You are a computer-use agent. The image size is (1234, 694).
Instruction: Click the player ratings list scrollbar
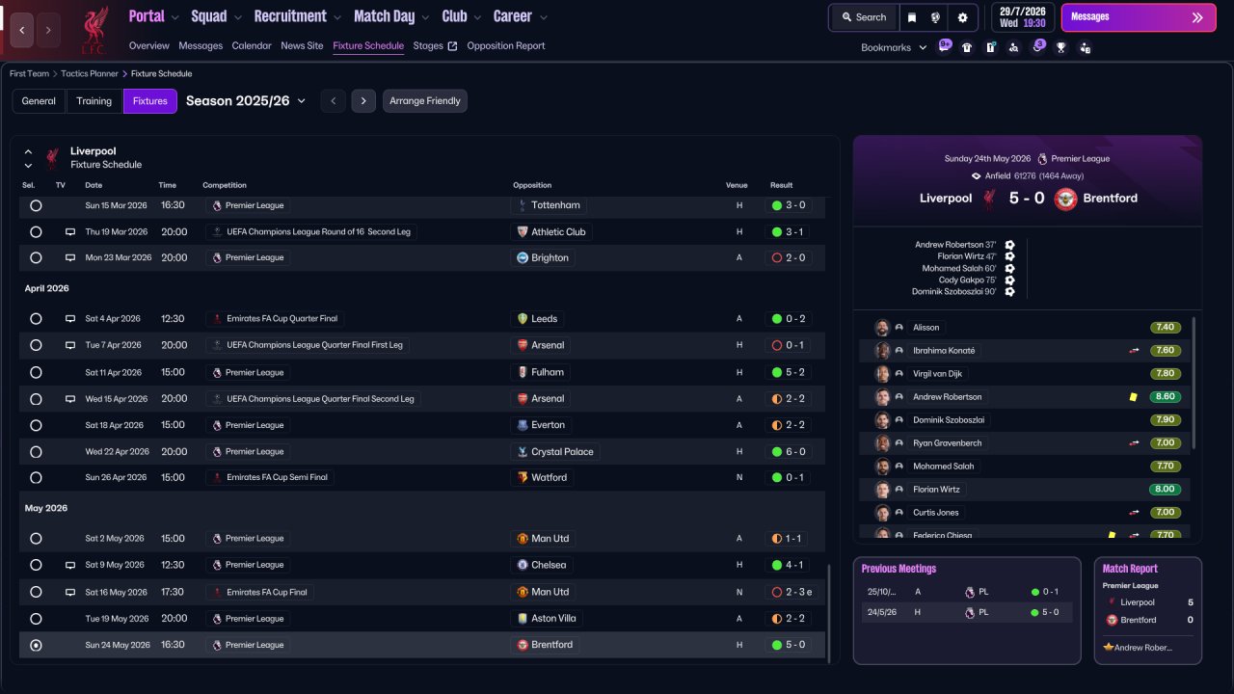(1194, 384)
